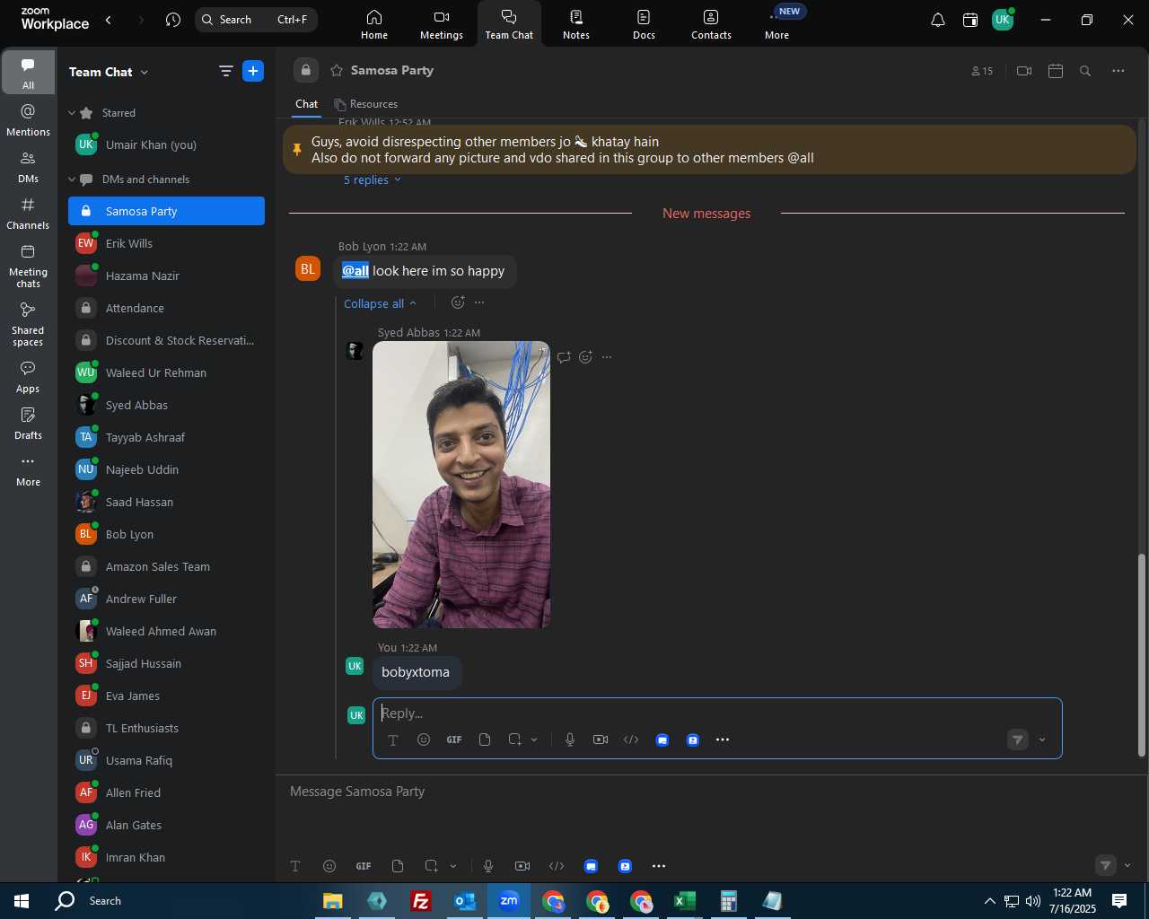Click the @all mention link
Image resolution: width=1149 pixels, height=919 pixels.
pos(355,271)
